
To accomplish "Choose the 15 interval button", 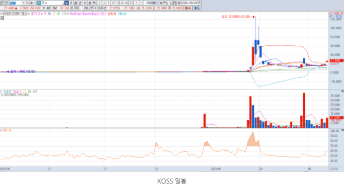I will [x=117, y=3].
